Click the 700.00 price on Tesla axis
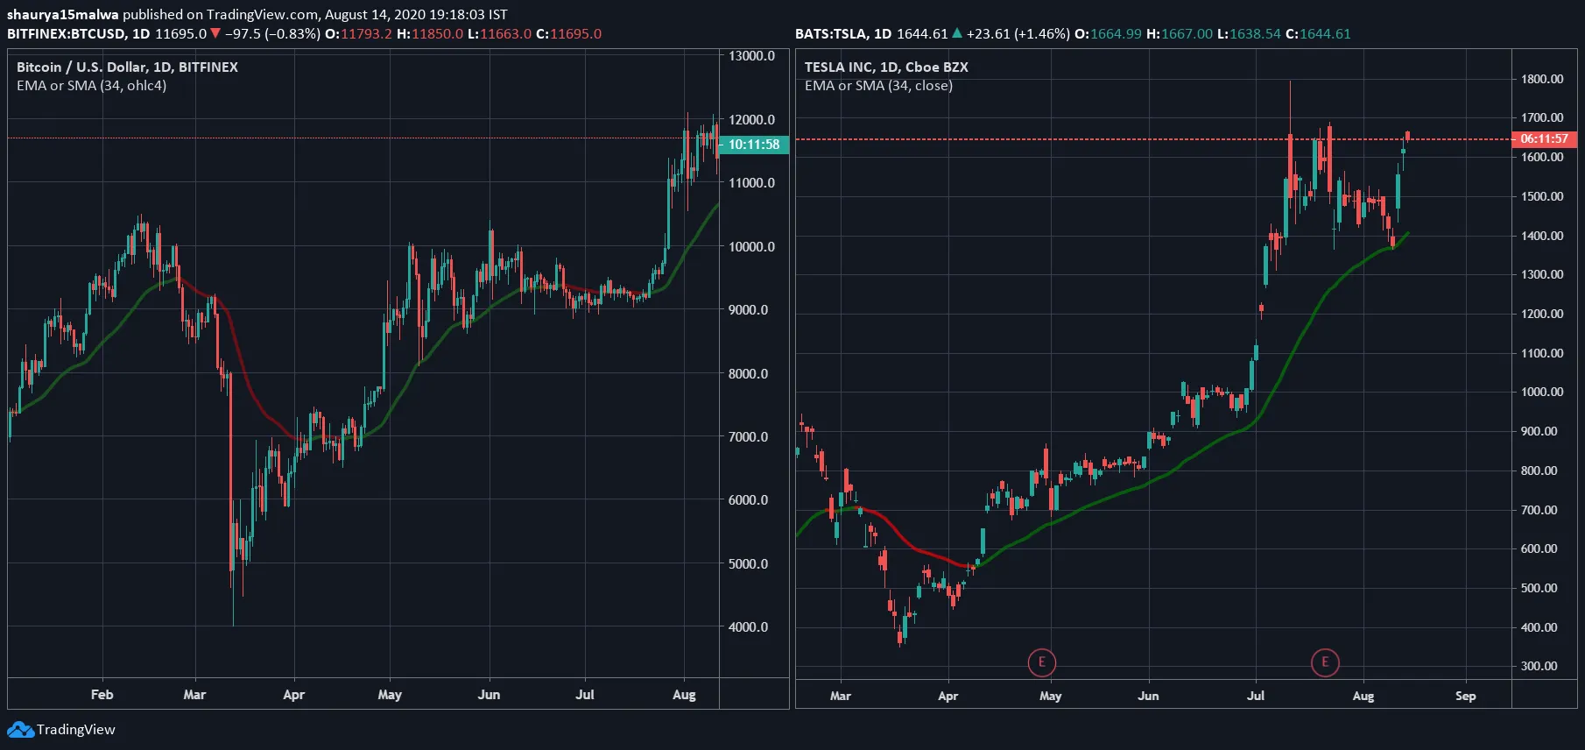This screenshot has width=1585, height=750. tap(1539, 510)
